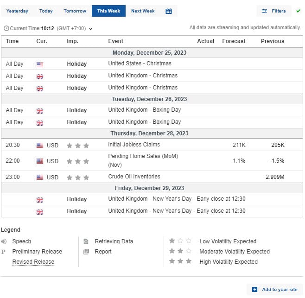Image resolution: width=305 pixels, height=298 pixels.
Task: Open the calendar date picker icon
Action: pyautogui.click(x=169, y=11)
